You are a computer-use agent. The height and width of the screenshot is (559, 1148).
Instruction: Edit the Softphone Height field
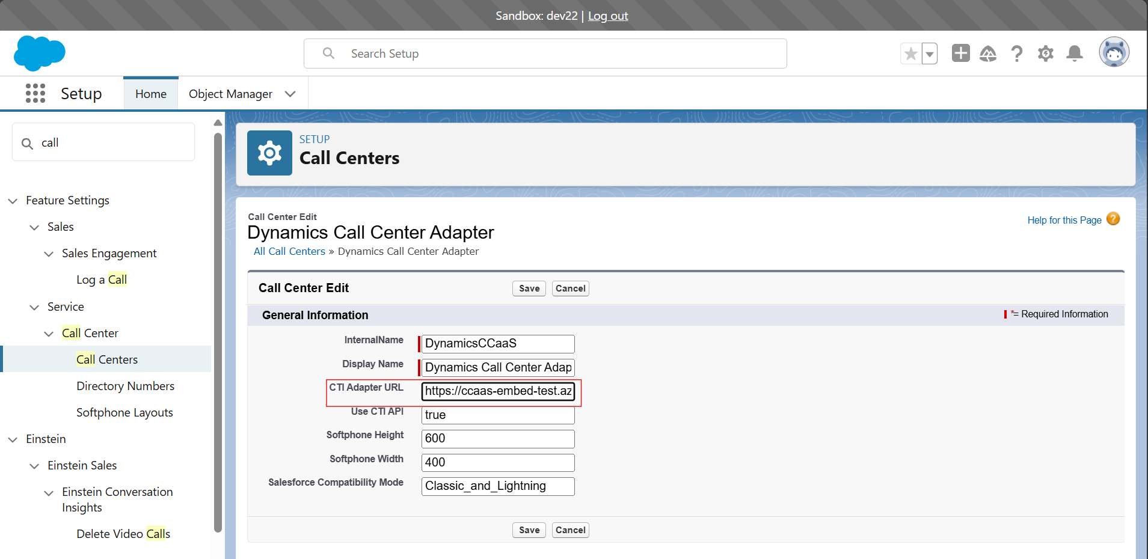498,439
